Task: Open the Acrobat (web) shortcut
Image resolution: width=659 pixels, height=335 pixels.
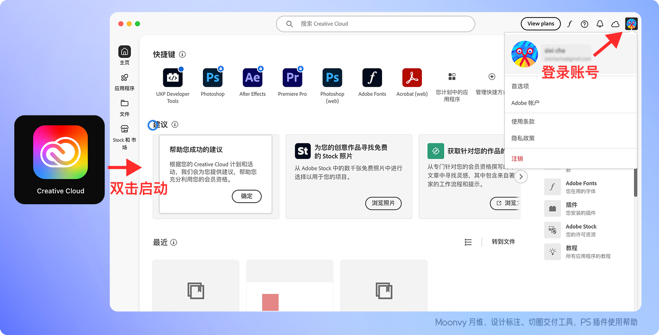Action: pyautogui.click(x=412, y=78)
